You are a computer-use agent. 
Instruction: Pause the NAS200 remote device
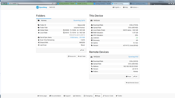pyautogui.click(x=129, y=76)
